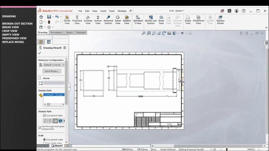Undo the last action

[x=57, y=17]
